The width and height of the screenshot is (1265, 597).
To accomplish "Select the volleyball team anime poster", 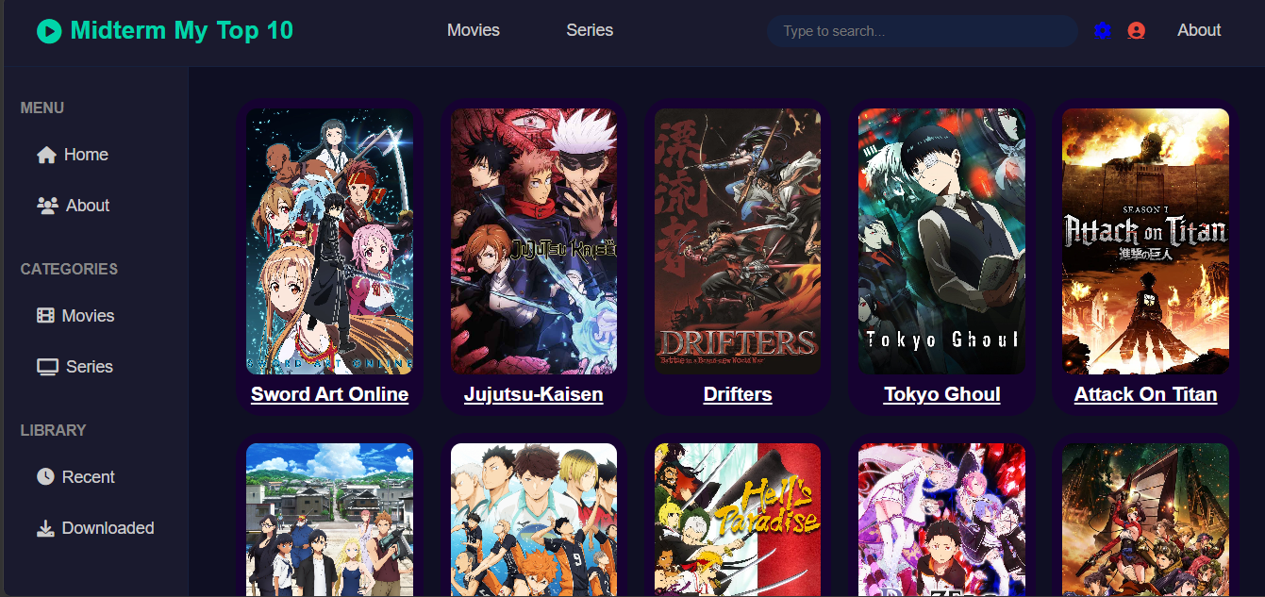I will (534, 520).
